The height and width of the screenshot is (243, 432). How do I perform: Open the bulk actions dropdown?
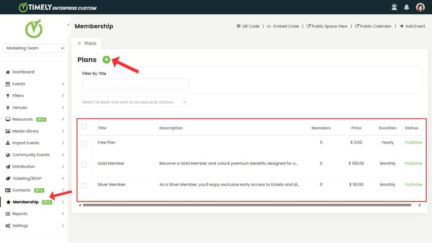pyautogui.click(x=132, y=102)
